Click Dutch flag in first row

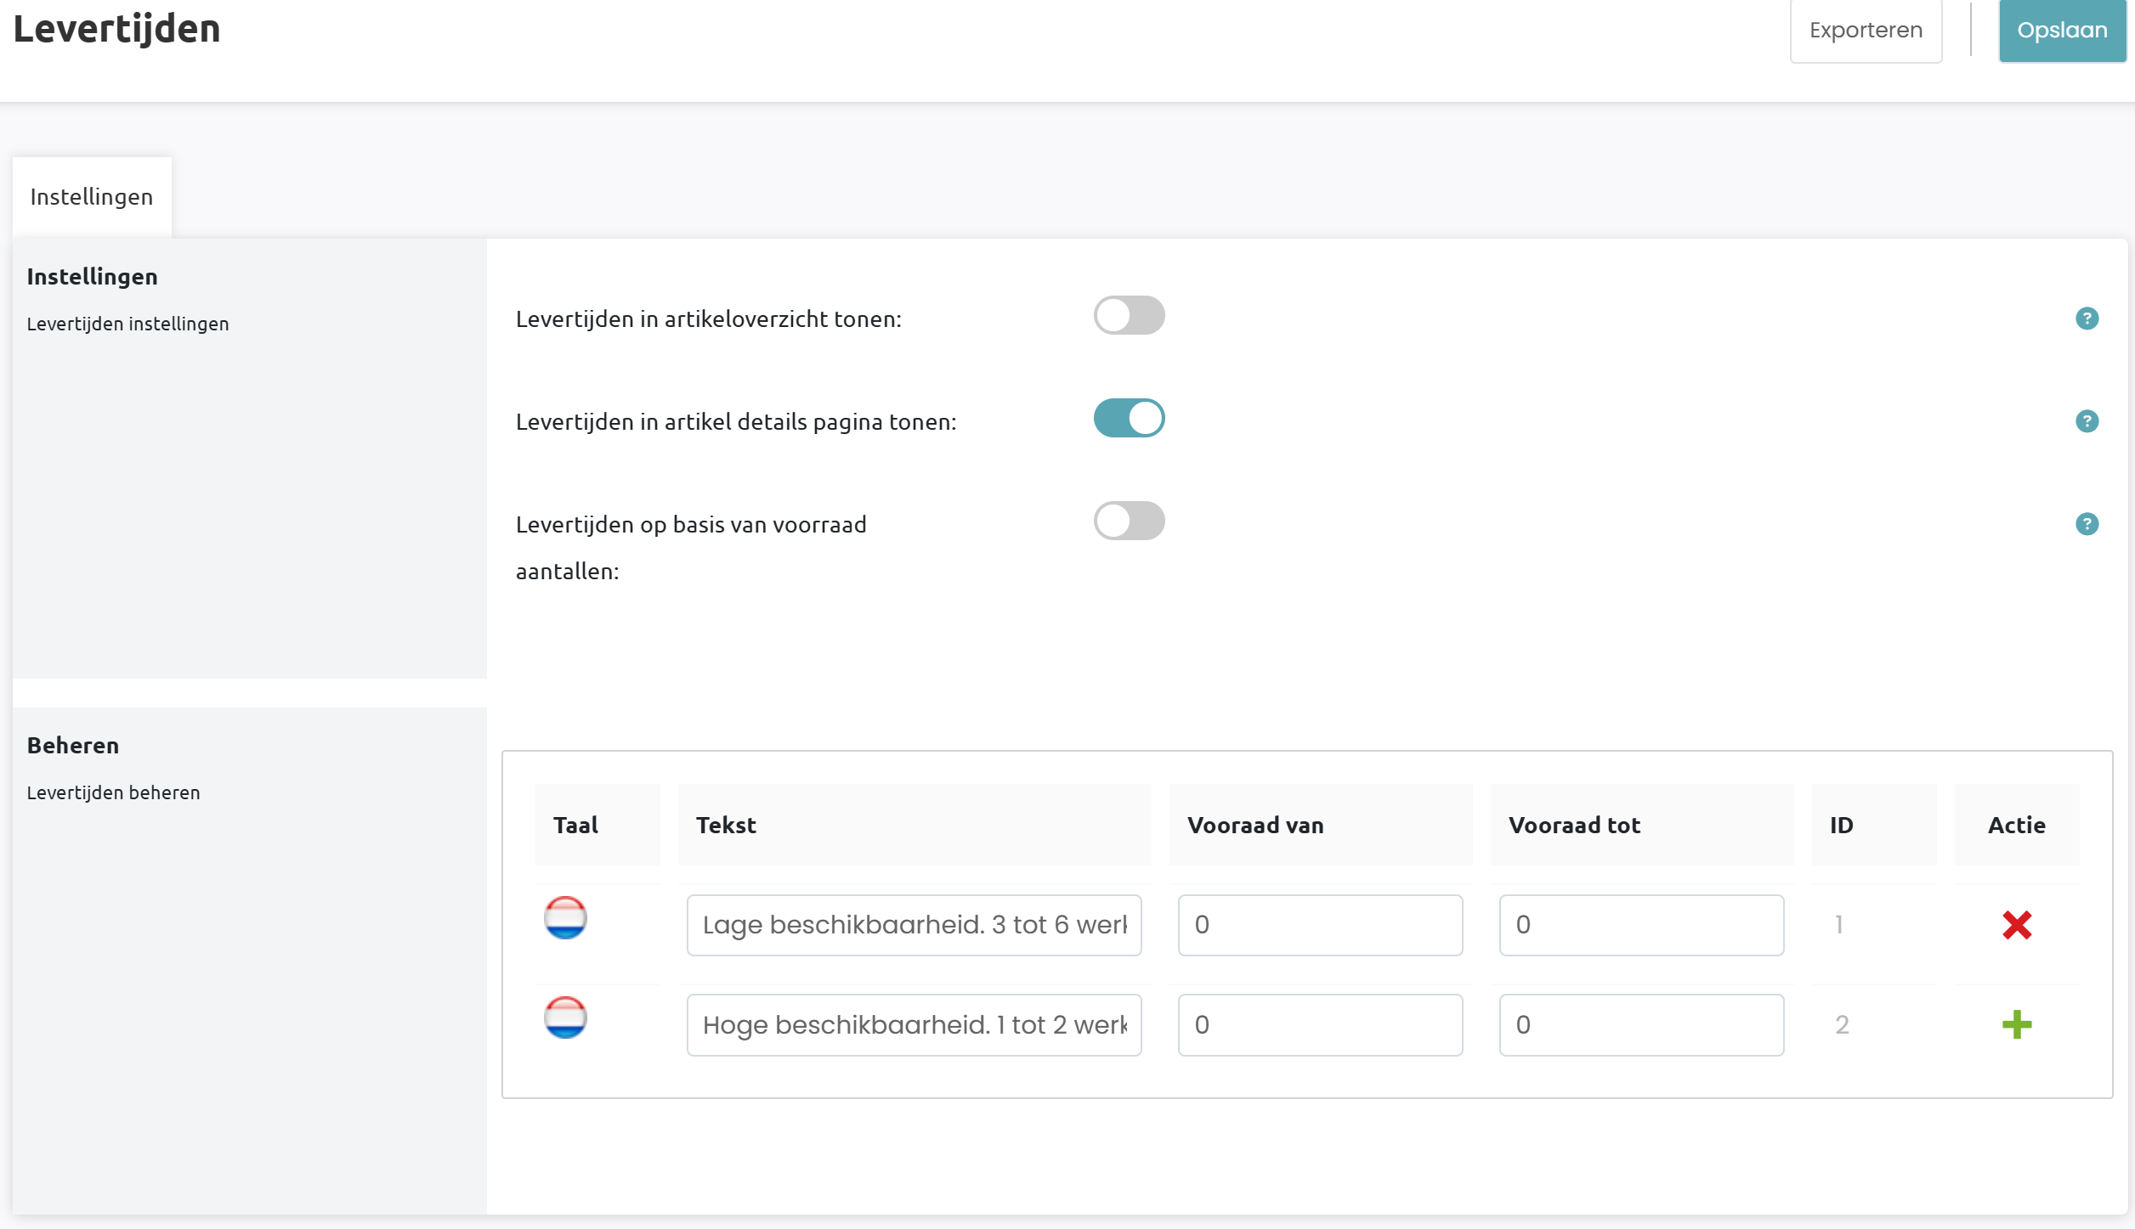tap(565, 918)
